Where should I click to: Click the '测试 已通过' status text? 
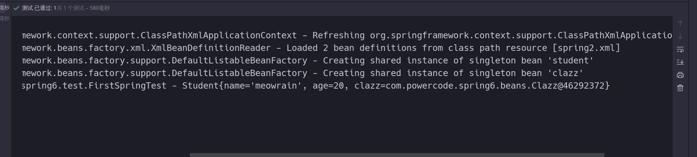(37, 8)
